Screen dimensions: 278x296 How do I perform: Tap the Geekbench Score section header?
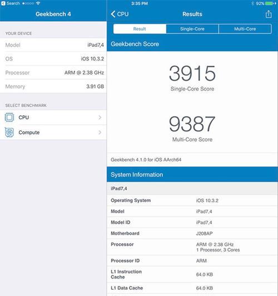(x=192, y=44)
